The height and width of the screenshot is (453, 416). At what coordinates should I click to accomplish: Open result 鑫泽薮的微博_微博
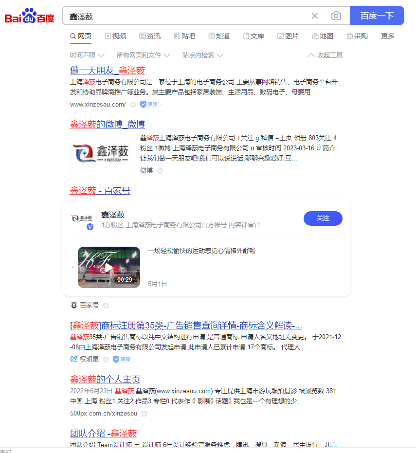tap(108, 124)
